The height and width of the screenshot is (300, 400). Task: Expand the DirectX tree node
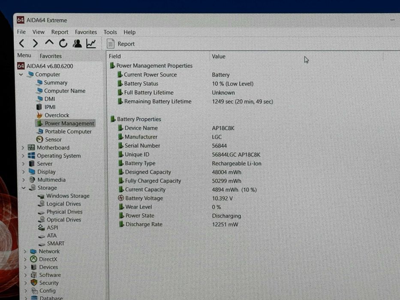25,259
